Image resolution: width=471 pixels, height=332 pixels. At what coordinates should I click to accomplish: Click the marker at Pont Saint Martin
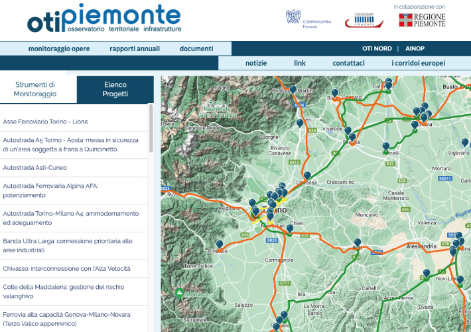coord(293,89)
